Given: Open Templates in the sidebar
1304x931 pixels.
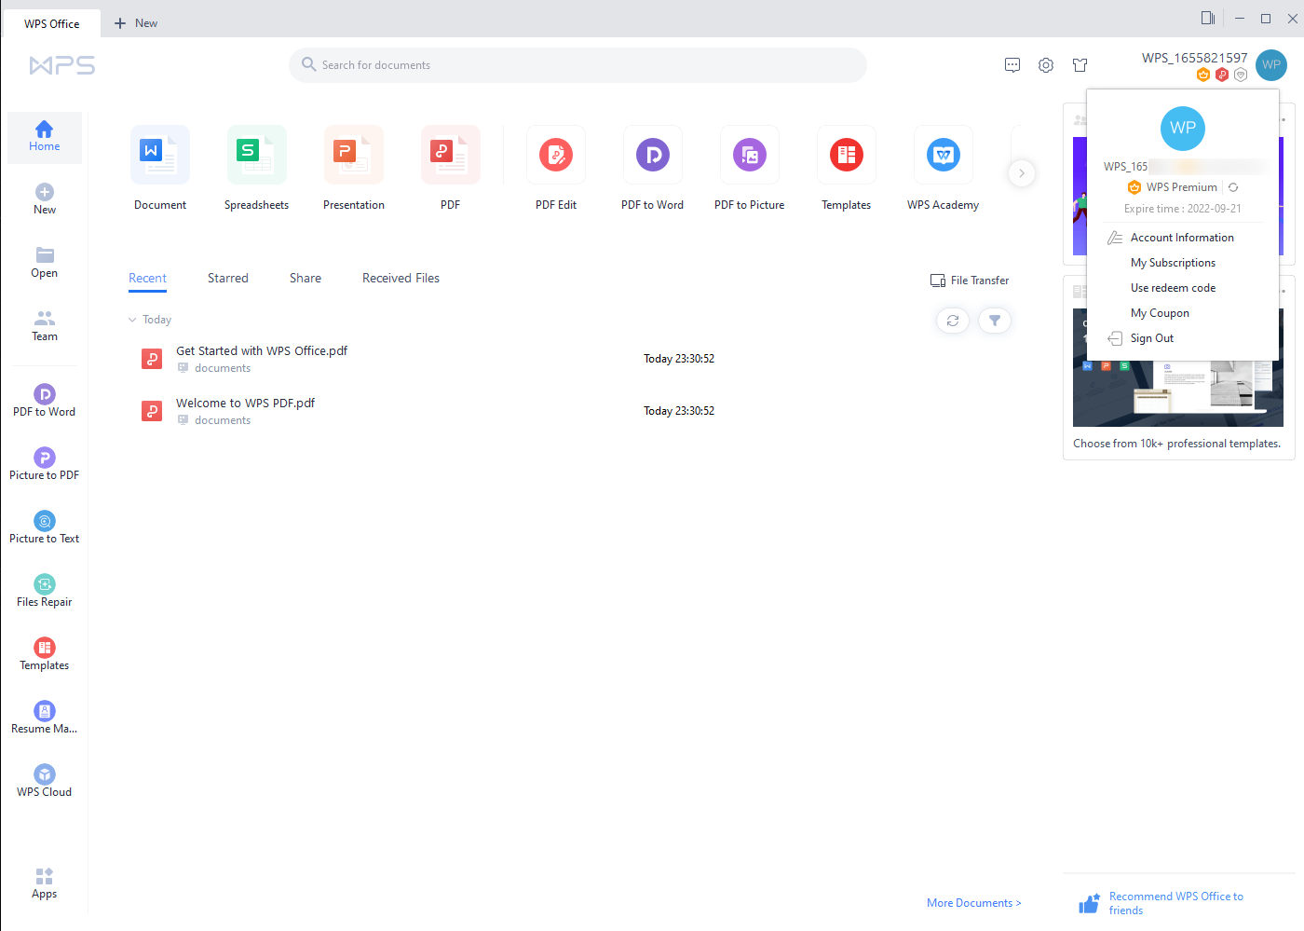Looking at the screenshot, I should (44, 654).
